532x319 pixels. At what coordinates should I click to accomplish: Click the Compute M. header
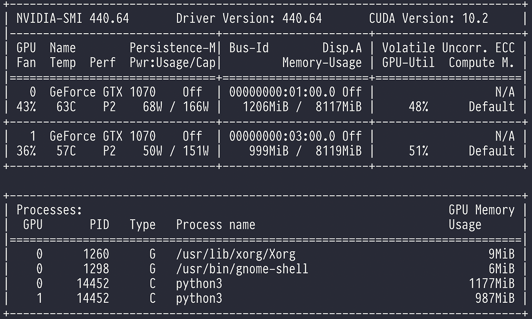coord(482,63)
